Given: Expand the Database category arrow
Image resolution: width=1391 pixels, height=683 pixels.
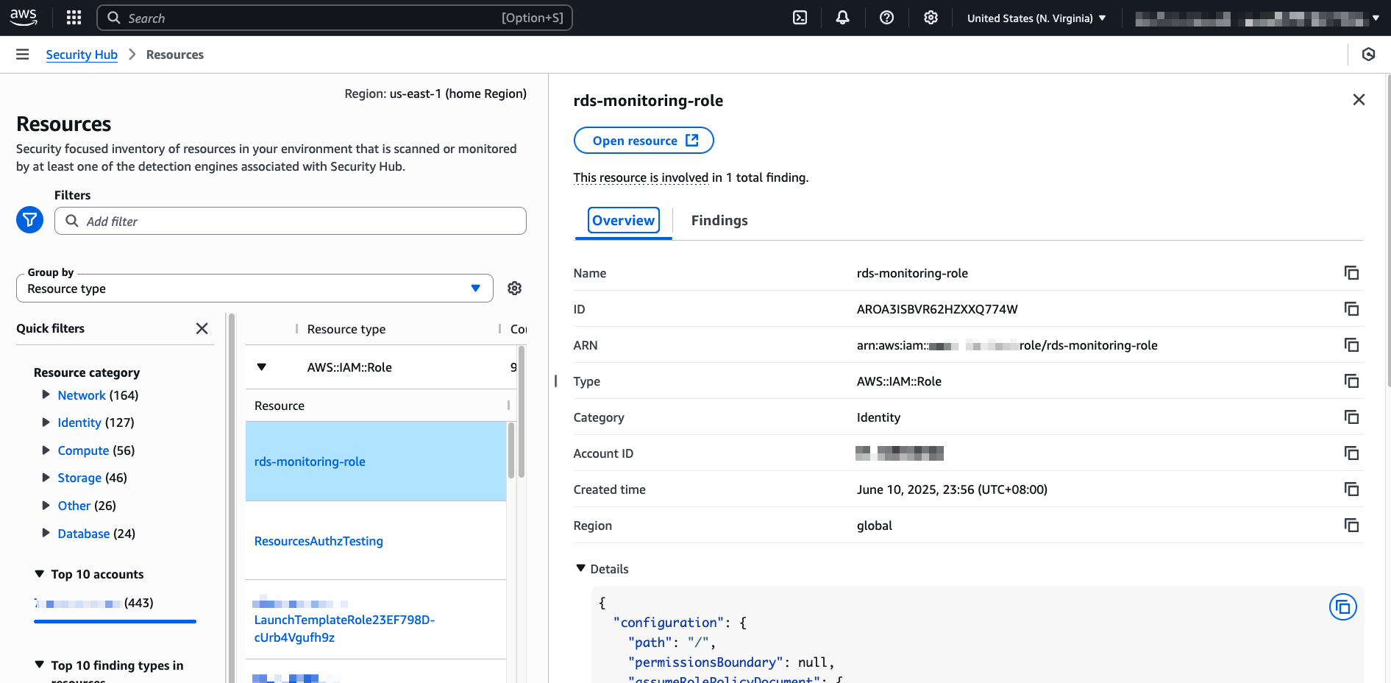Looking at the screenshot, I should tap(46, 533).
